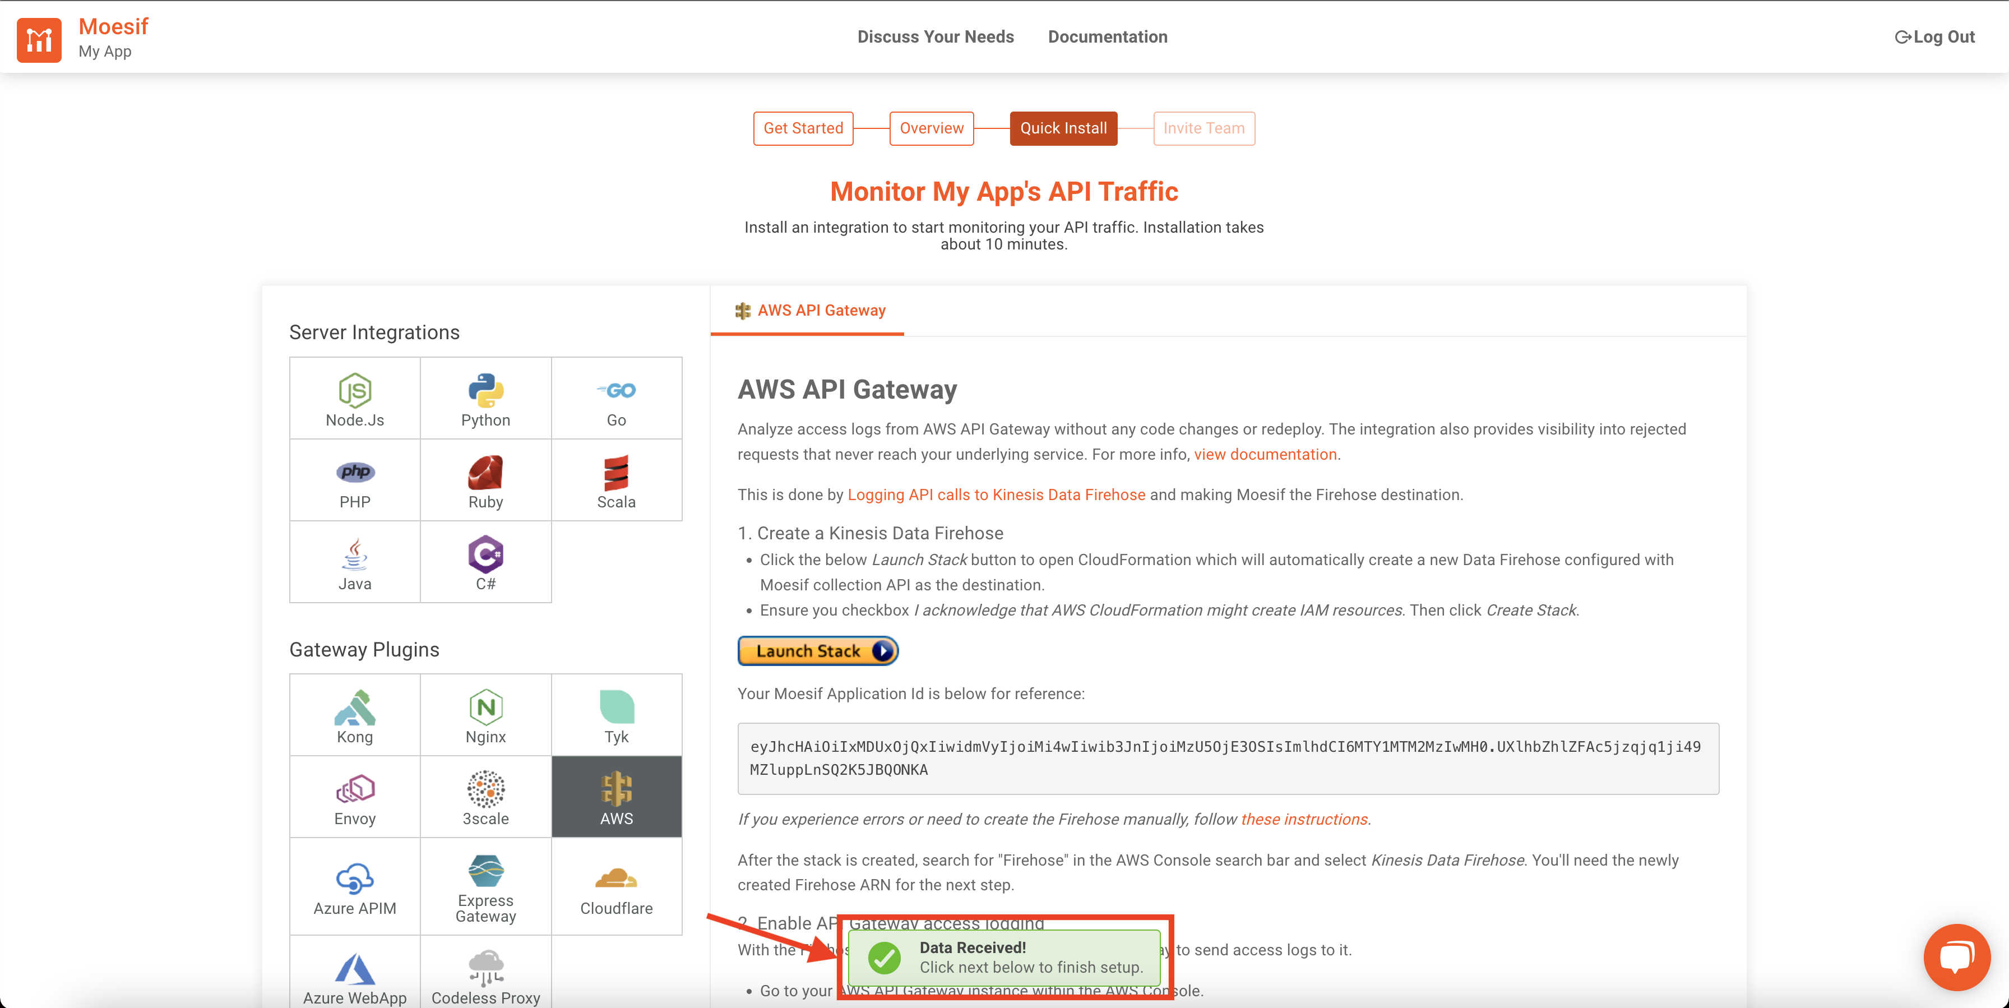Open the Overview step

931,128
